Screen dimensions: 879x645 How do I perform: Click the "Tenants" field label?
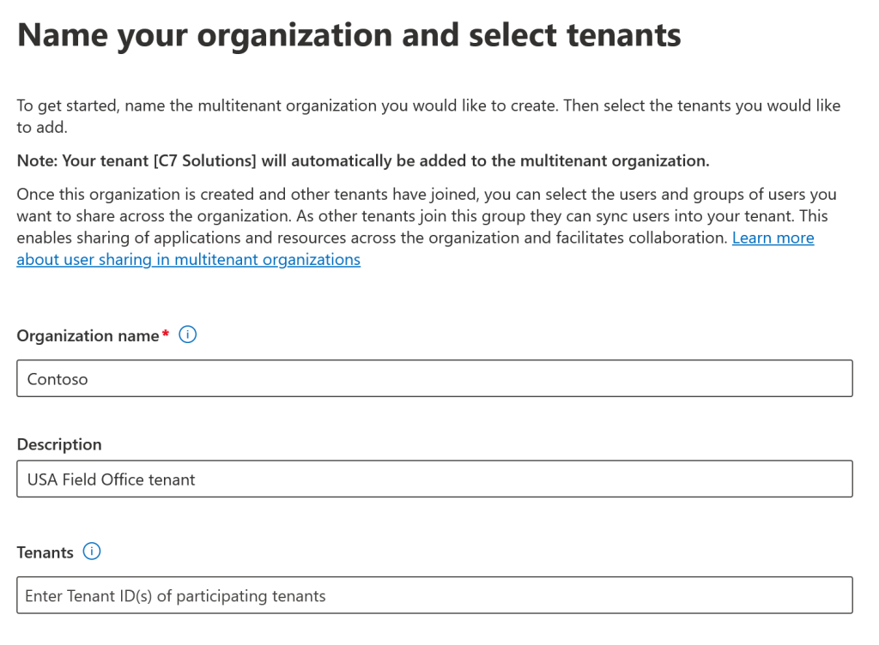[45, 552]
